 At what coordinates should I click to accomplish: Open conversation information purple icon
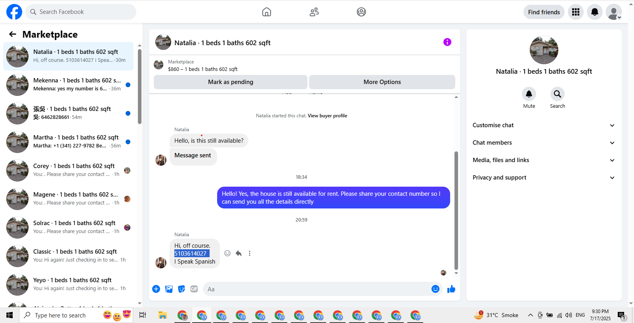coord(447,42)
